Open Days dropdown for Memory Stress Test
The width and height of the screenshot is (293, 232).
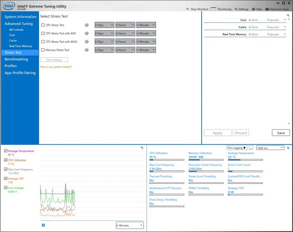tap(104, 50)
